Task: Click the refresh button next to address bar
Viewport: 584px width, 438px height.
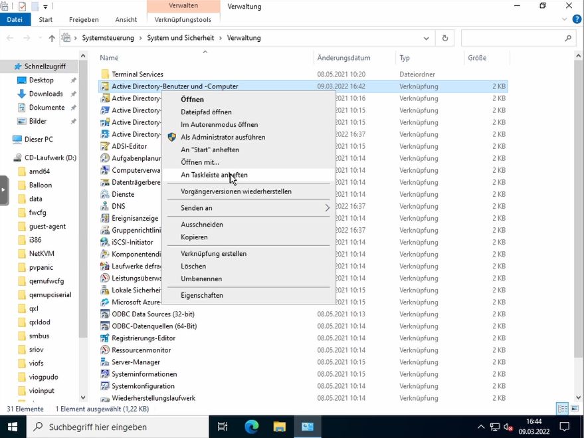Action: pos(444,38)
